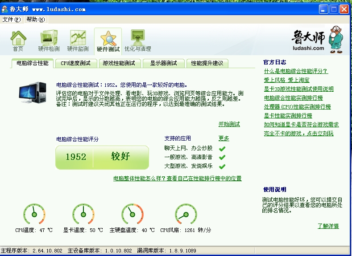This screenshot has height=256, width=352.
Task: Switch to the 显示器测试 tab
Action: click(x=163, y=63)
